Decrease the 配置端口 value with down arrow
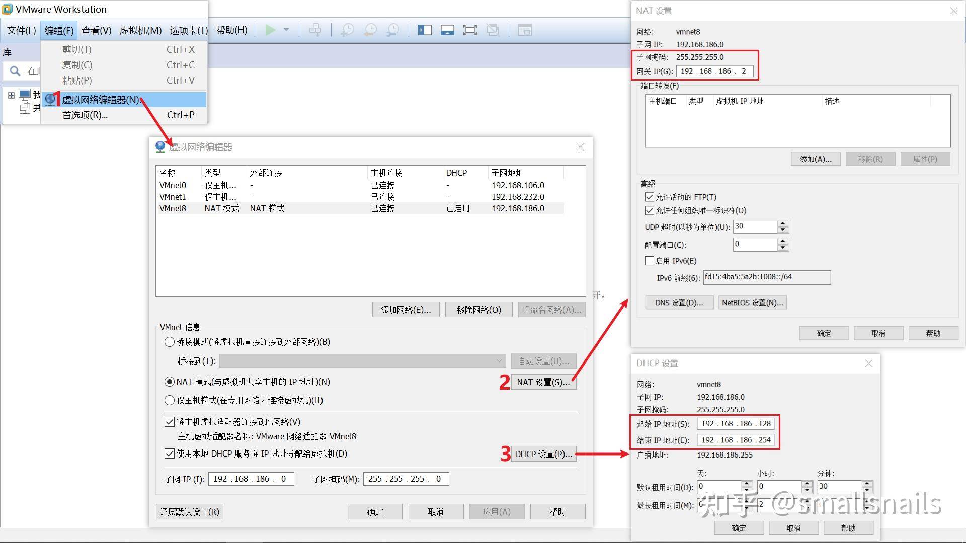Screen dimensions: 966x543 782,248
